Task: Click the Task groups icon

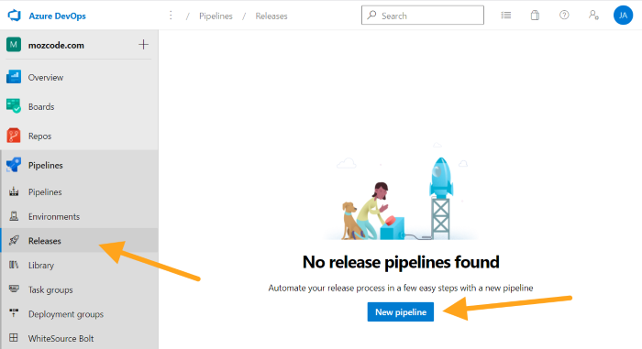Action: pyautogui.click(x=14, y=289)
